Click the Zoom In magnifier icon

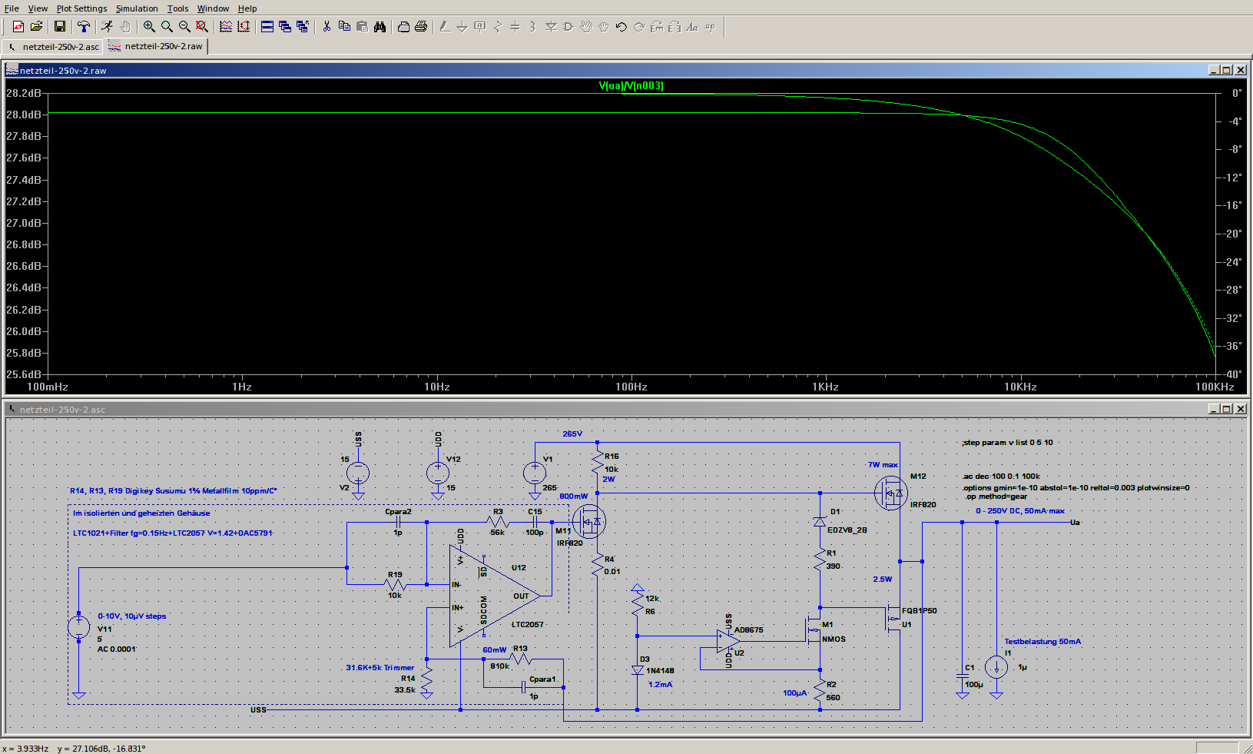[x=149, y=27]
